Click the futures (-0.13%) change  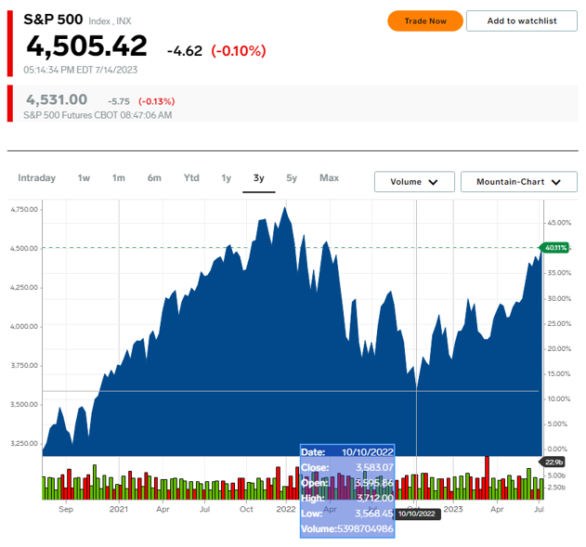coord(157,101)
